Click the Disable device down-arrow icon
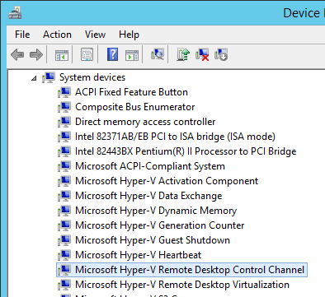This screenshot has width=325, height=297. [x=221, y=54]
